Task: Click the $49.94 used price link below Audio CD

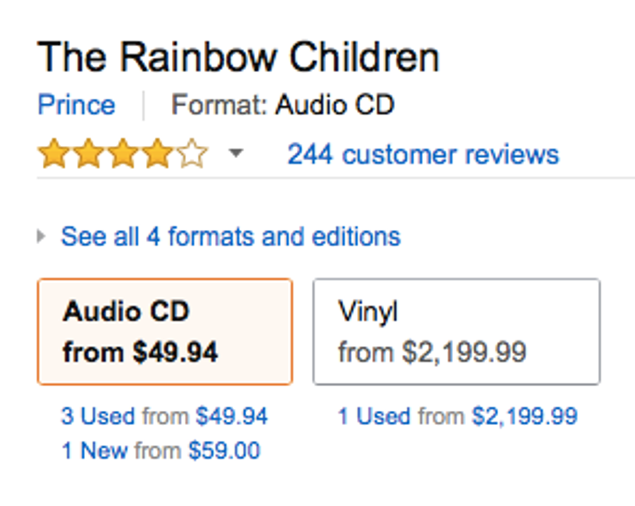Action: click(231, 416)
